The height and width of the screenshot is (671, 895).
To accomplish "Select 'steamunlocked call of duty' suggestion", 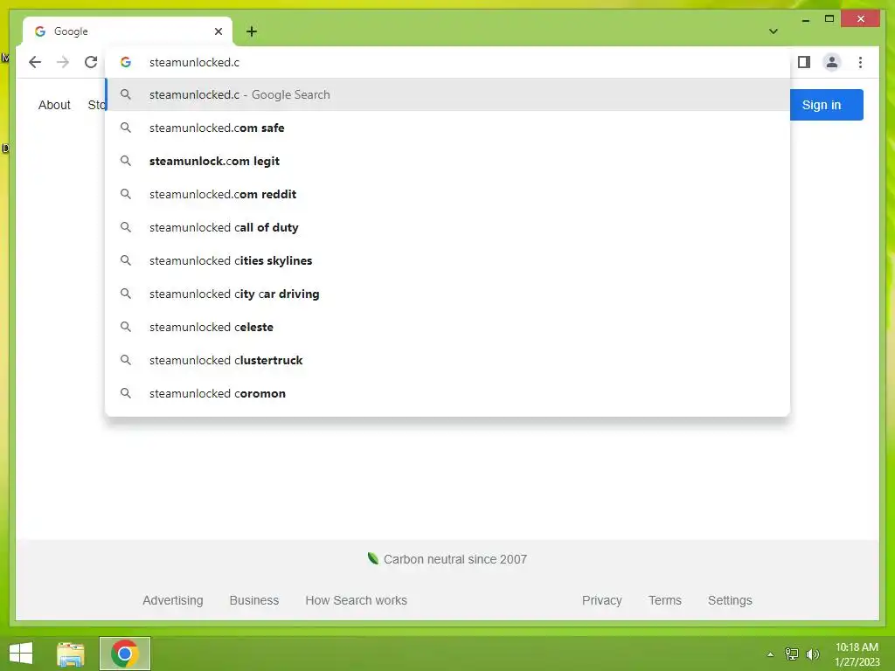I will [447, 227].
